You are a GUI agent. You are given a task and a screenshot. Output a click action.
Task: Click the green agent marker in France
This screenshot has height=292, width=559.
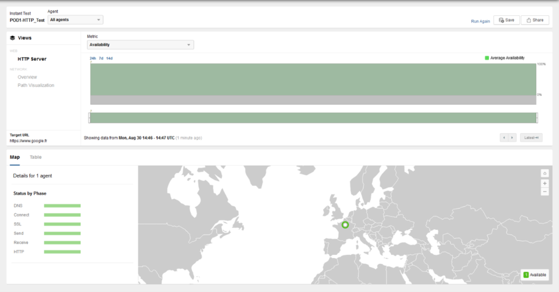pyautogui.click(x=345, y=225)
